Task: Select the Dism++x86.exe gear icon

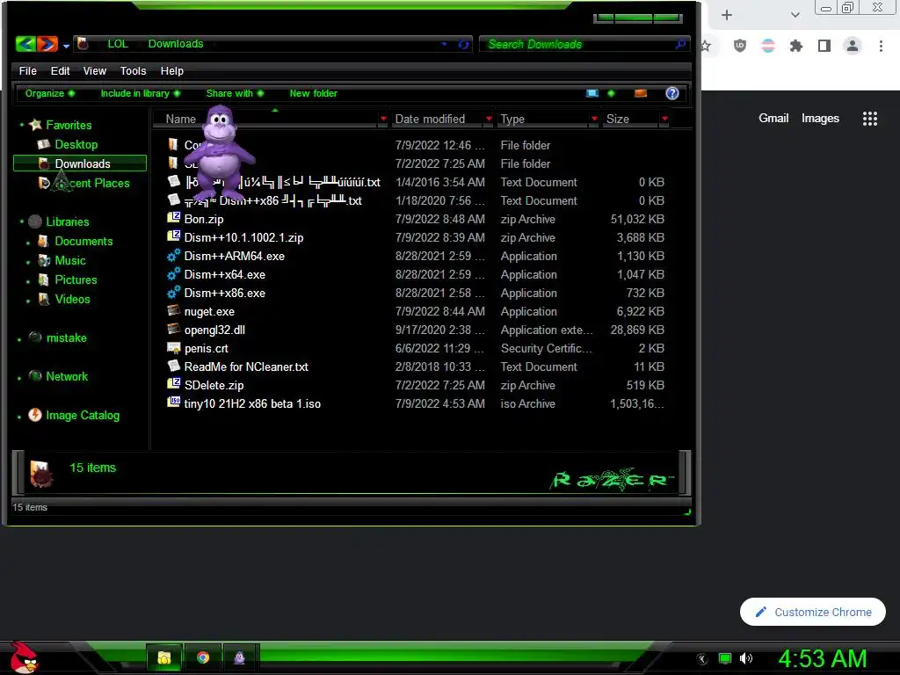Action: [173, 292]
